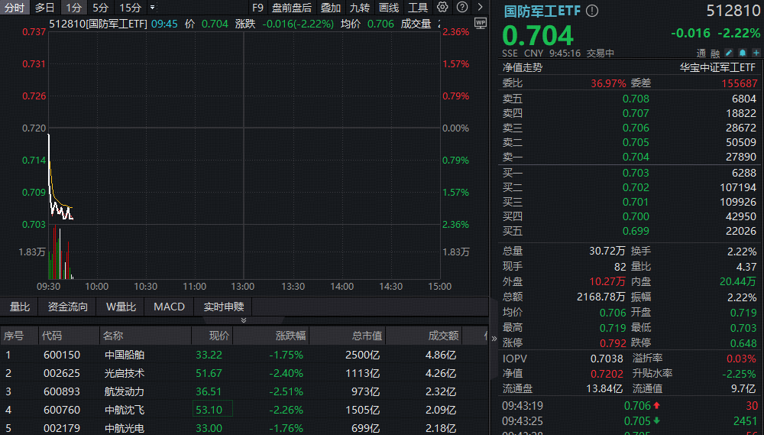Switch chart to 5分 period
The height and width of the screenshot is (435, 764).
[x=101, y=8]
